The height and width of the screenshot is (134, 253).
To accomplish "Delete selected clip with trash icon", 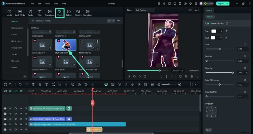I will click(33, 84).
